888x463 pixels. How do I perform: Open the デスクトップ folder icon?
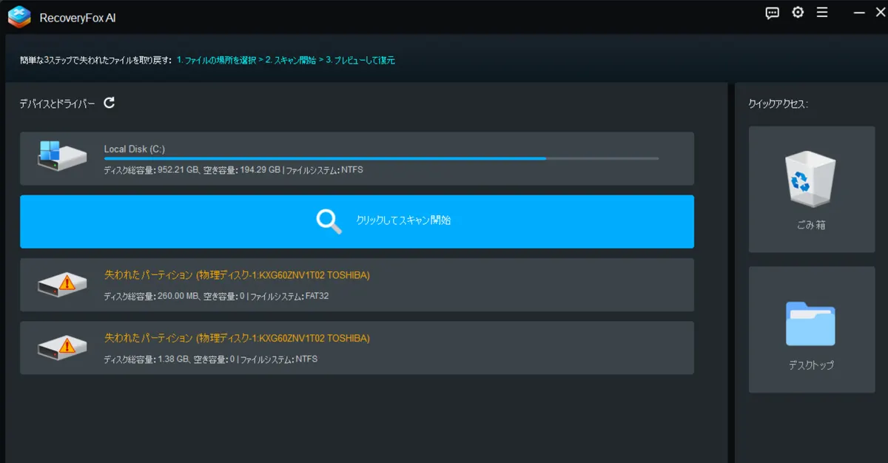coord(811,323)
